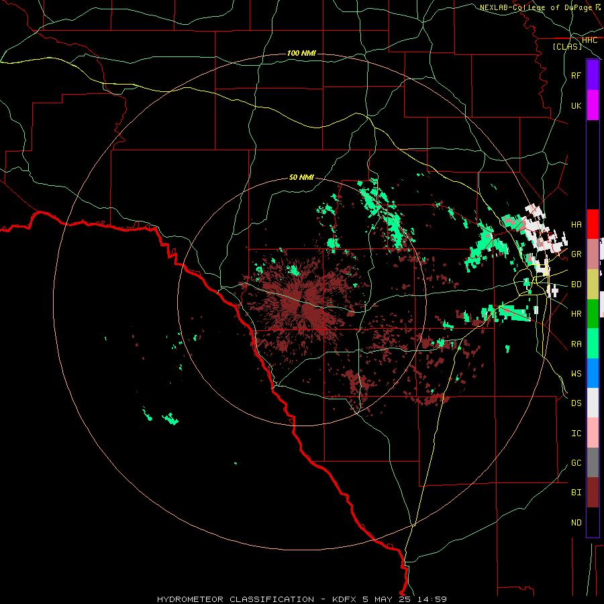Pick the HR dark green legend swatch
Screen dimensions: 604x604
tap(593, 314)
